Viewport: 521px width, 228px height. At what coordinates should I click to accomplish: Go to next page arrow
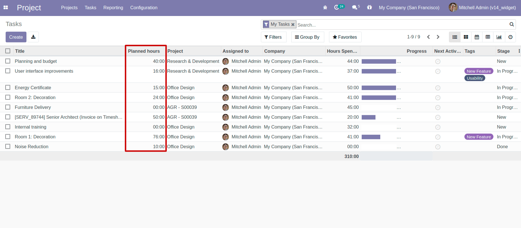click(x=438, y=37)
